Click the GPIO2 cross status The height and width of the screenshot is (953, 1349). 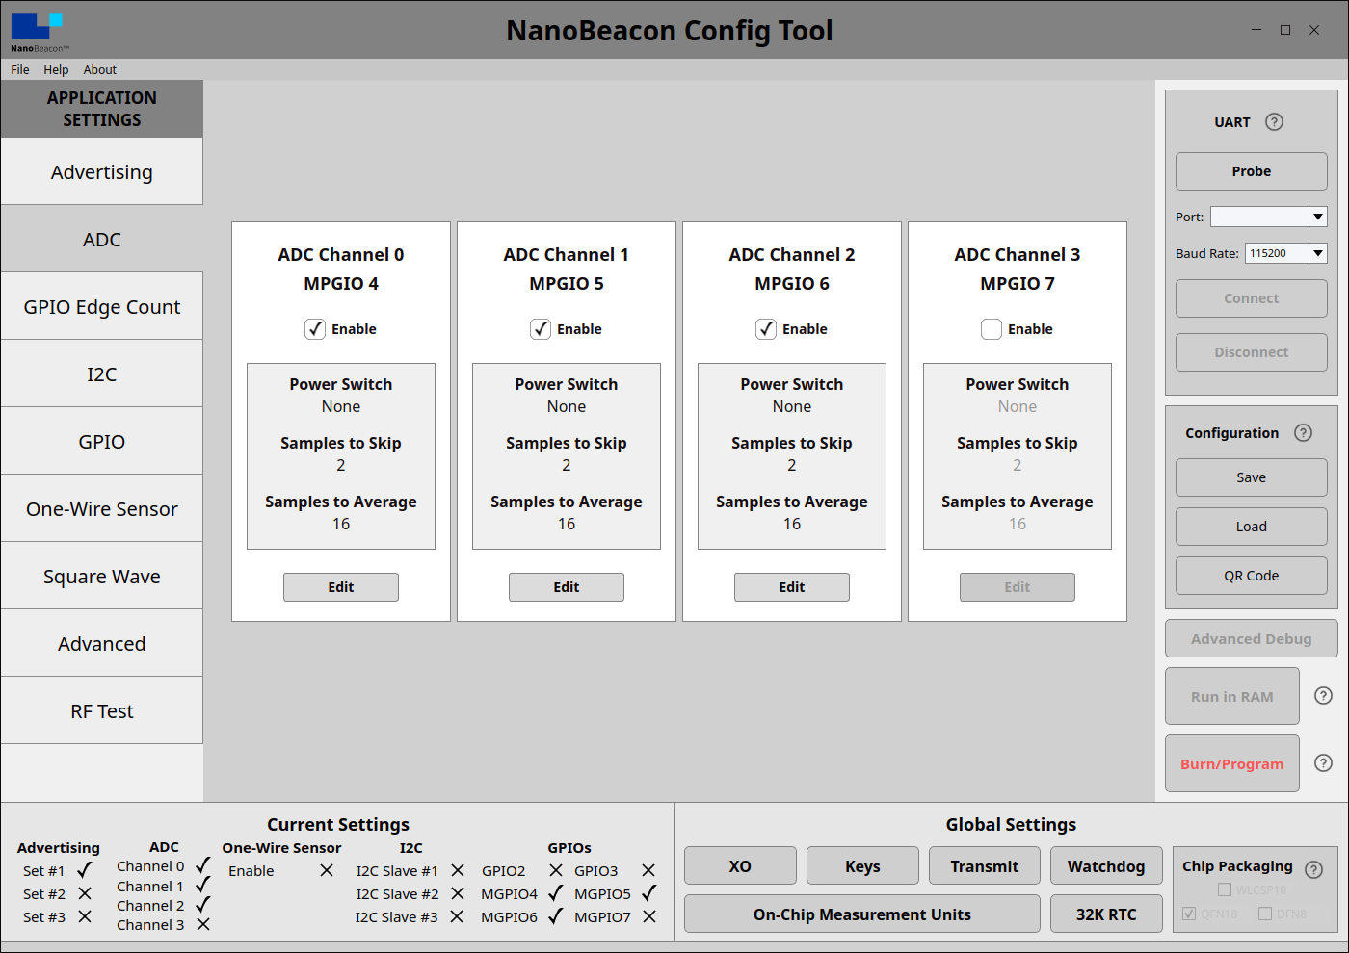pyautogui.click(x=556, y=870)
